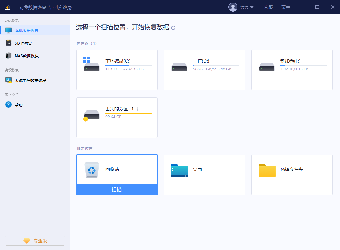Start scanning with the 扫描 button
Screen dimensions: 340x250
117,189
